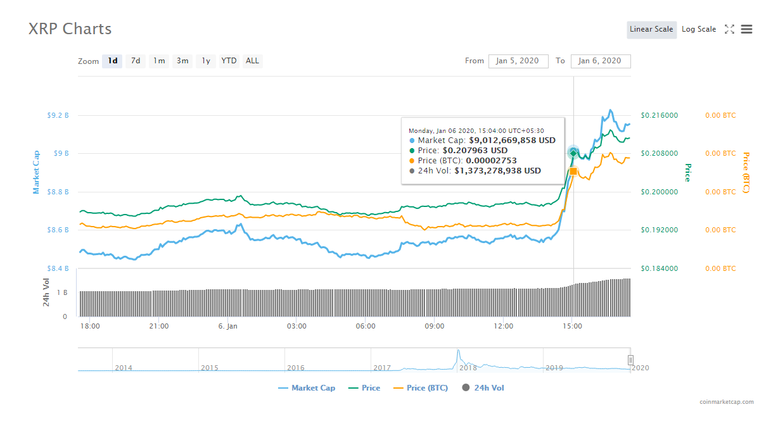The width and height of the screenshot is (778, 426).
Task: Click the $0.216000 price axis label
Action: [x=660, y=115]
